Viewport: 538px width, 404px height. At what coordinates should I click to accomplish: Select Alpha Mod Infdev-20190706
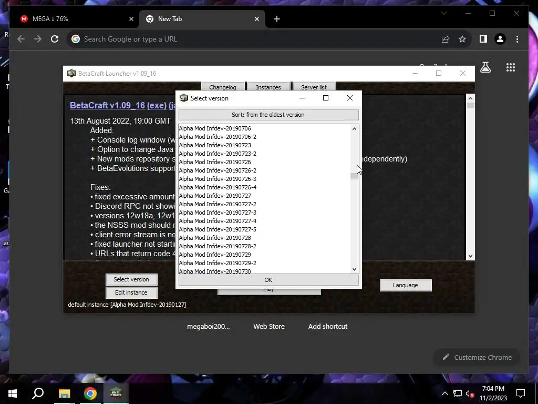click(x=264, y=128)
